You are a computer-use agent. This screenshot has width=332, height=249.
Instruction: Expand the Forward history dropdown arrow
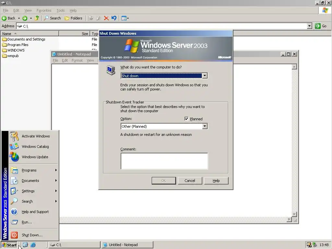pyautogui.click(x=31, y=18)
